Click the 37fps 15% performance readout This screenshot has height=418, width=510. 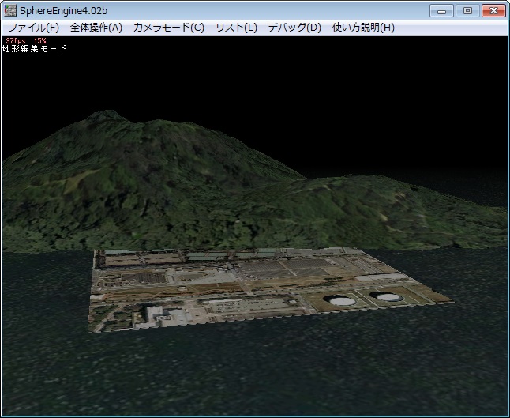[x=26, y=40]
